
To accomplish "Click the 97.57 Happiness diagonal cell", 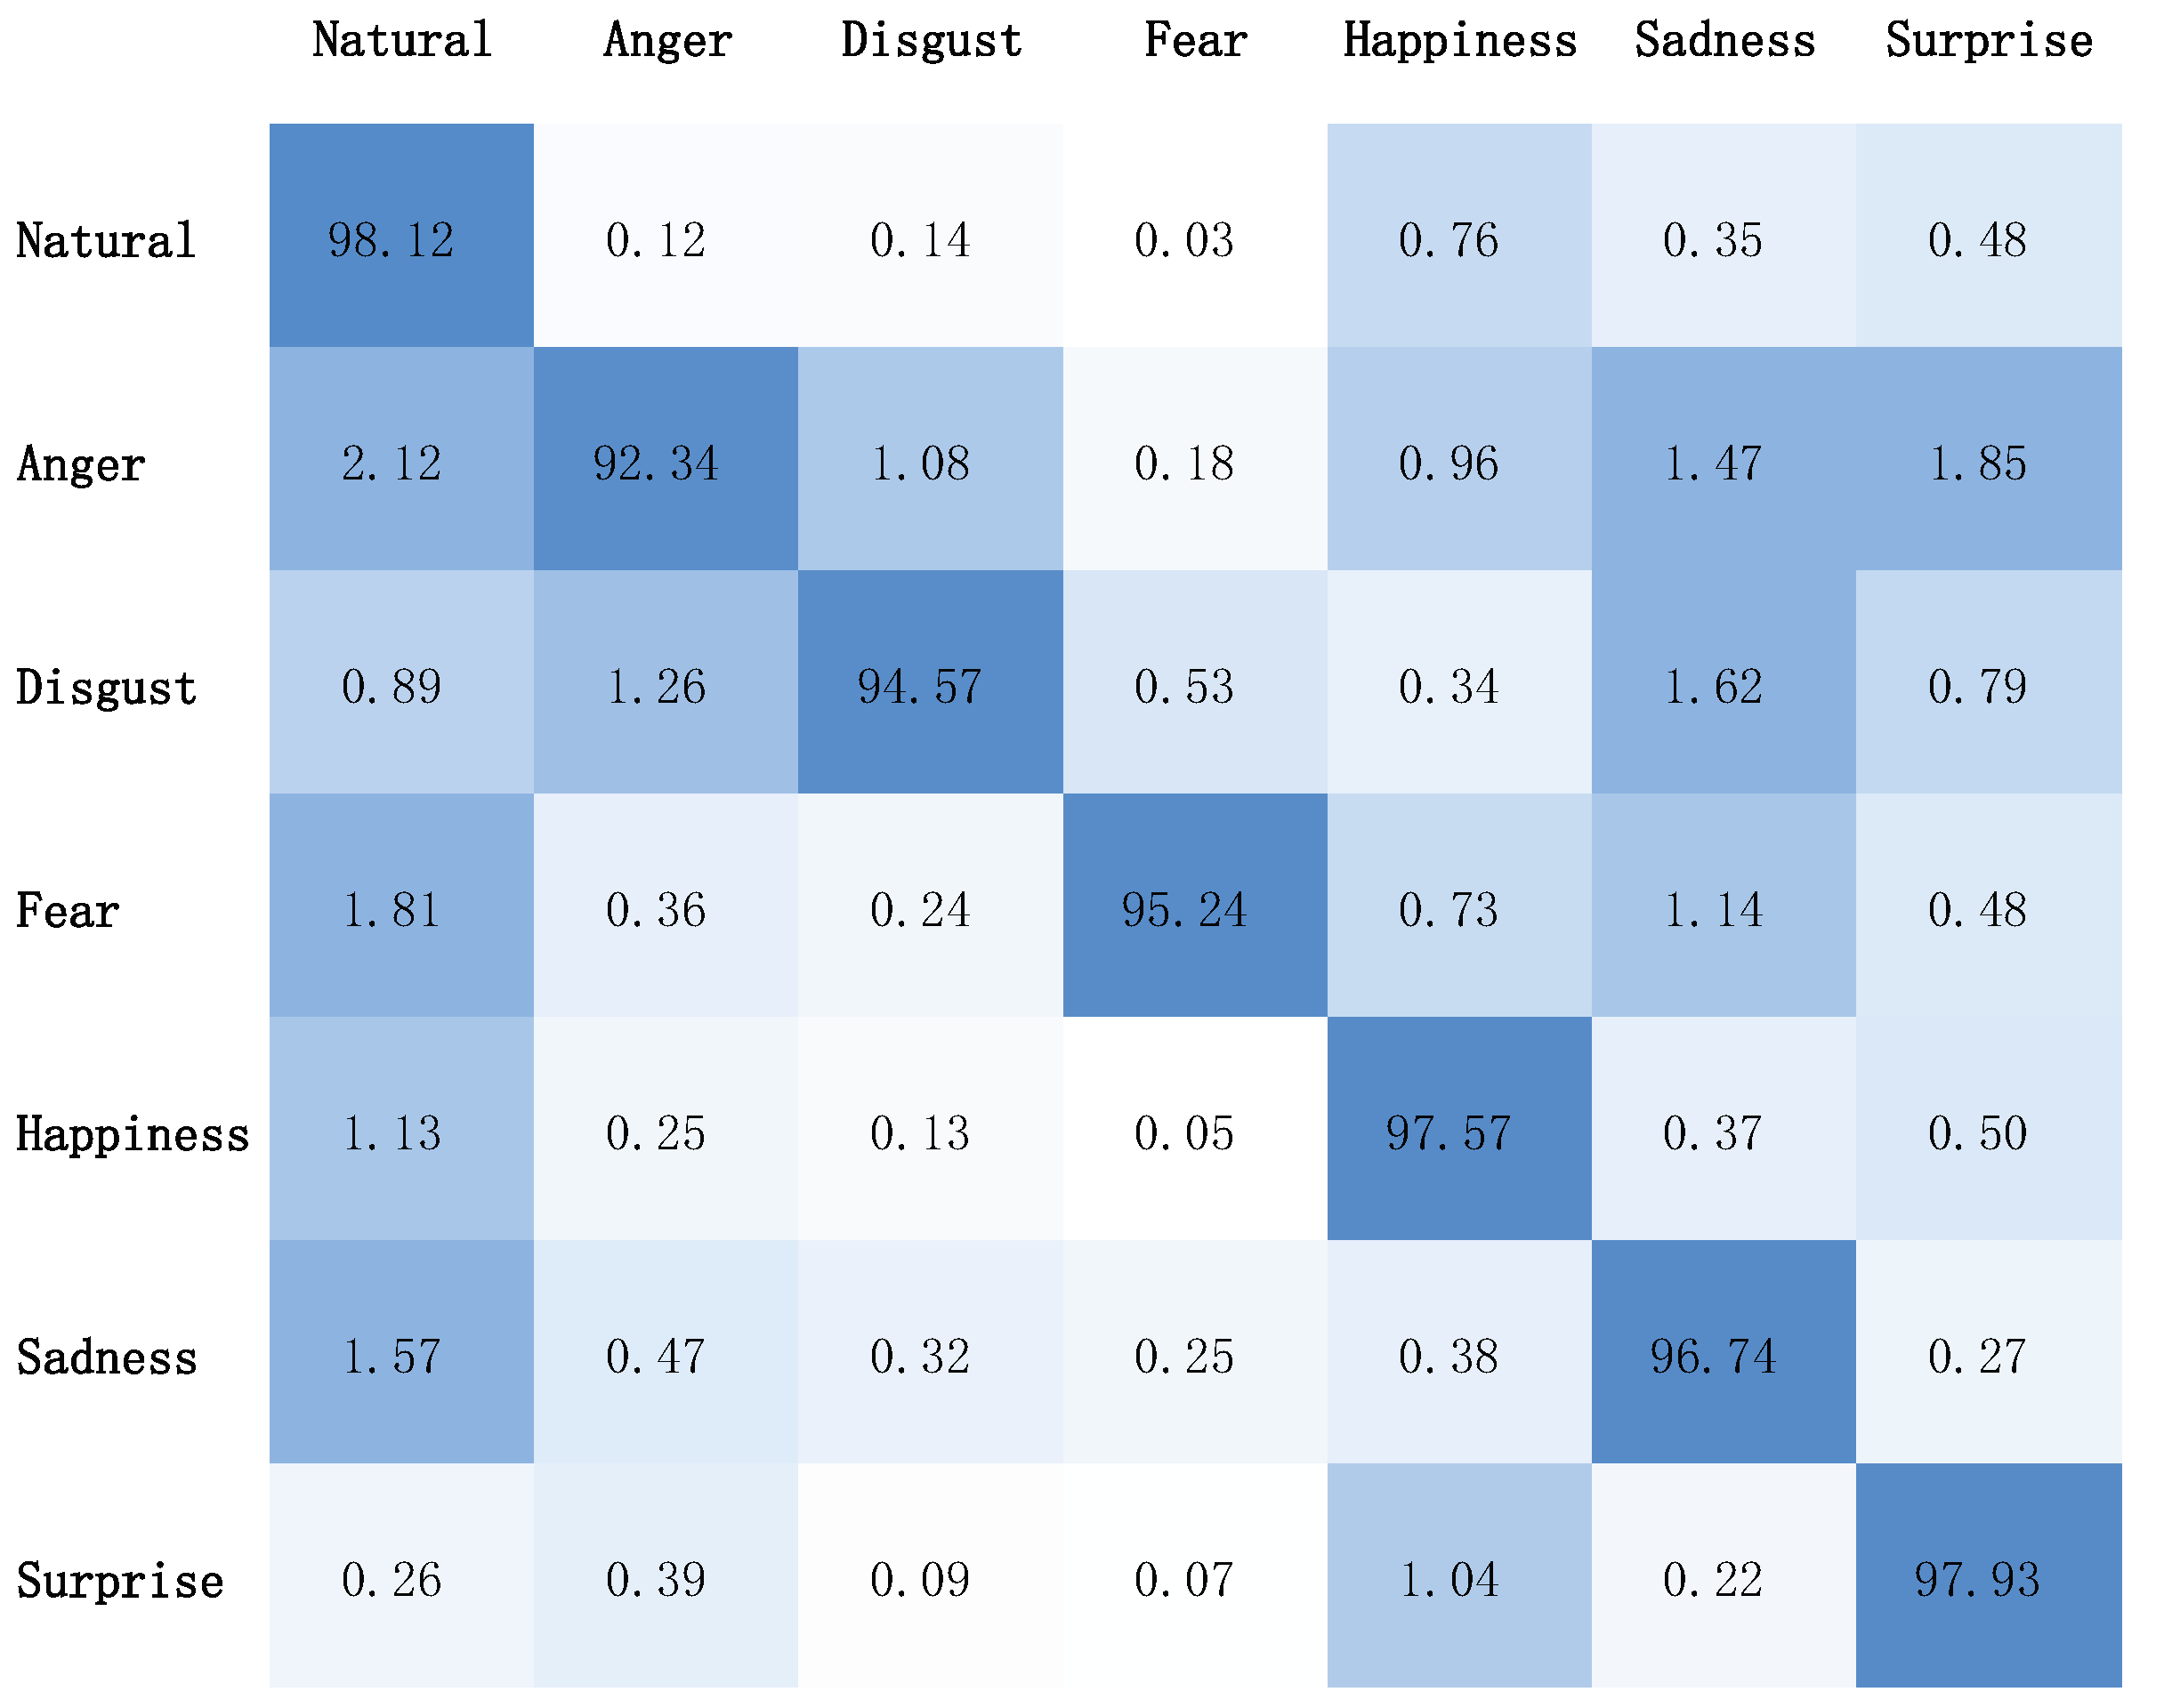I will pyautogui.click(x=1458, y=1129).
